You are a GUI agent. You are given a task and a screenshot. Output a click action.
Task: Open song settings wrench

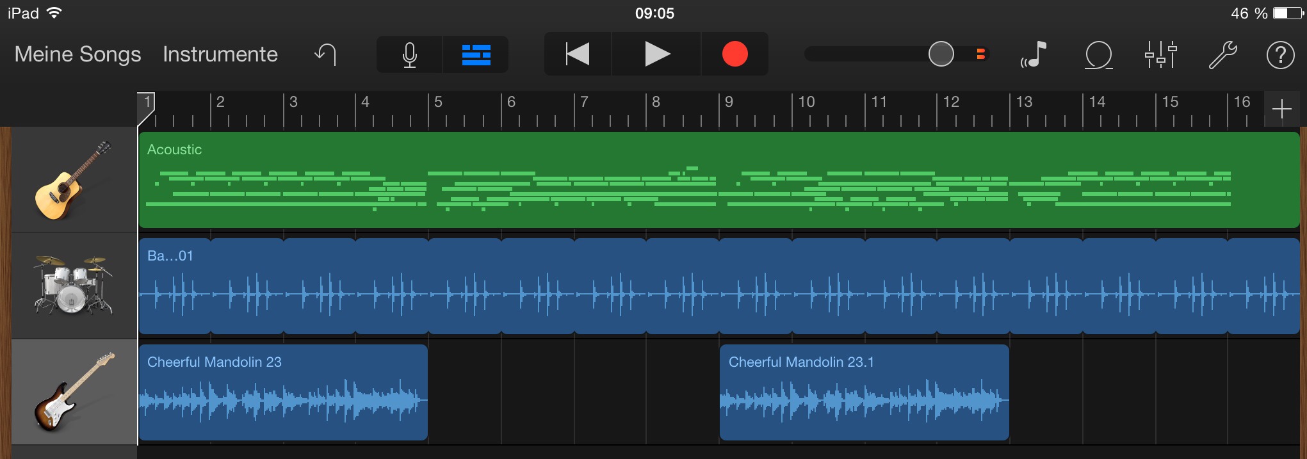(x=1222, y=54)
